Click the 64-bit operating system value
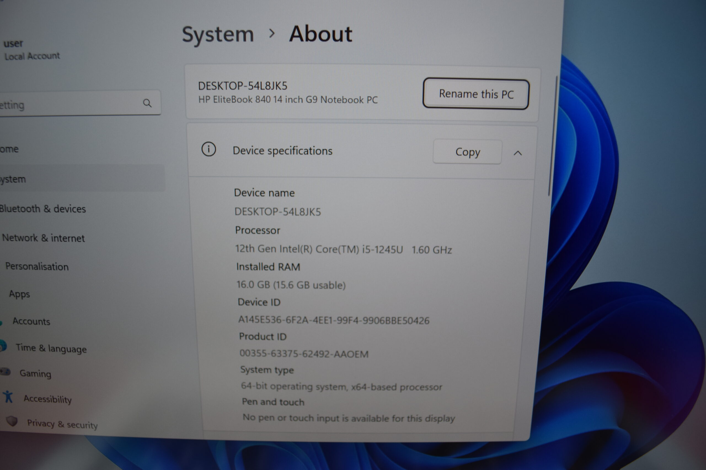 coord(342,387)
